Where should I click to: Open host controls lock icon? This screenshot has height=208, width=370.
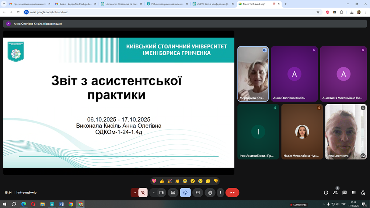tap(363, 193)
